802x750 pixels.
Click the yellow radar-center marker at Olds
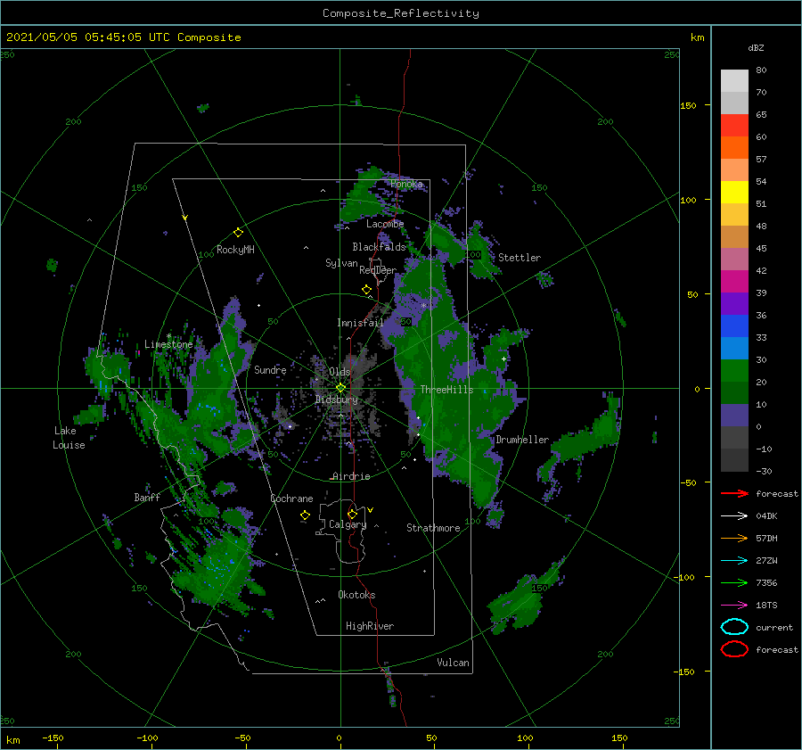(x=340, y=388)
